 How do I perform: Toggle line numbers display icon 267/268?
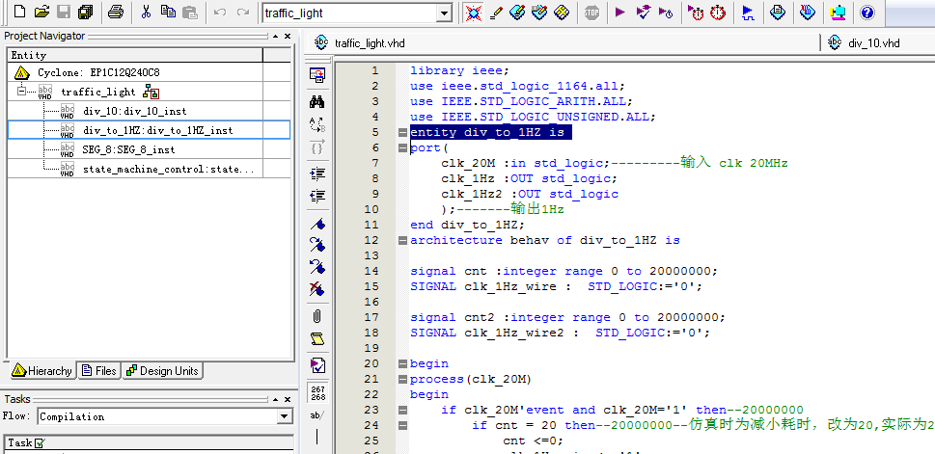tap(317, 391)
